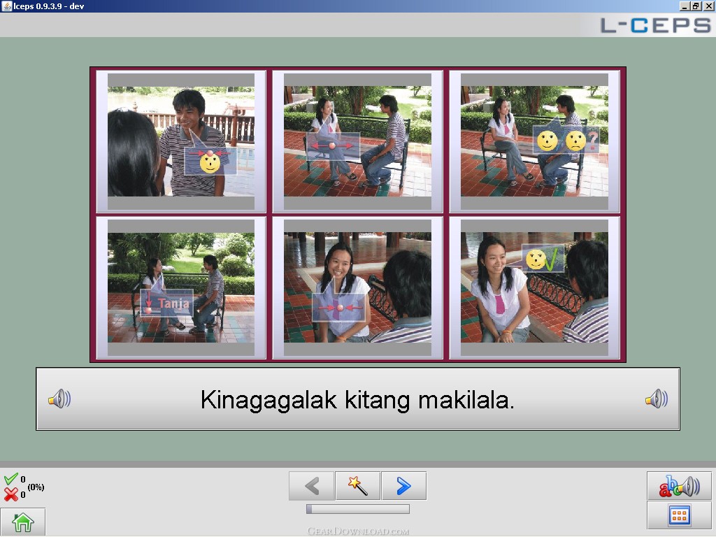Go to previous exercise with gray left arrow

click(312, 486)
